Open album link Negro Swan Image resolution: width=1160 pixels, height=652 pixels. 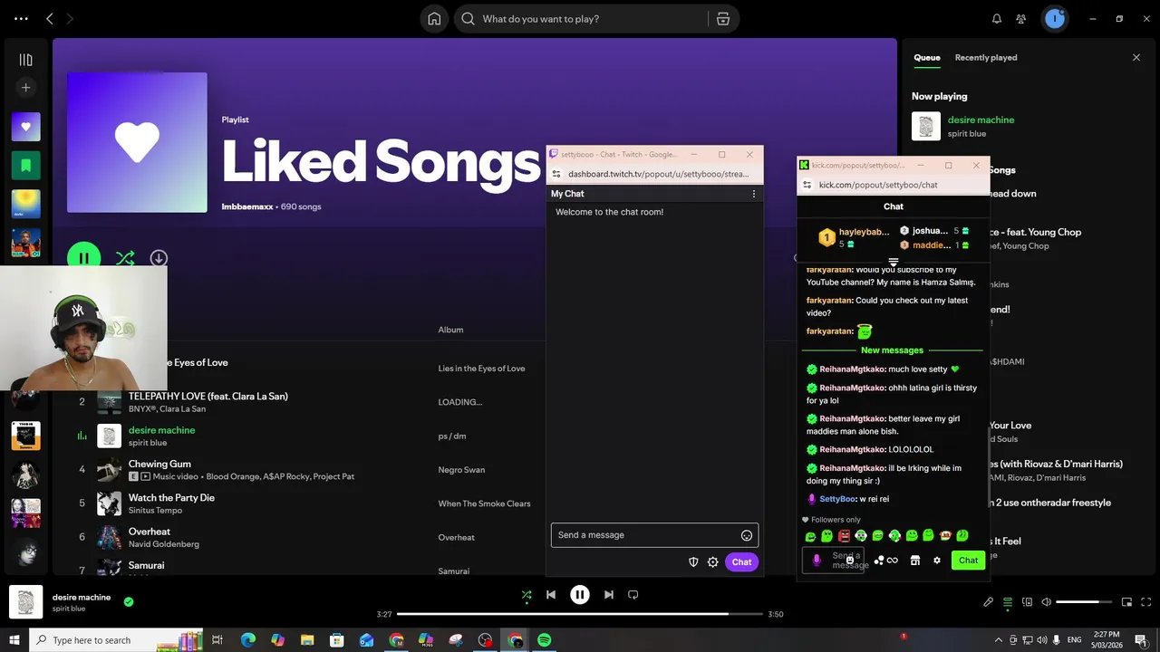tap(462, 470)
